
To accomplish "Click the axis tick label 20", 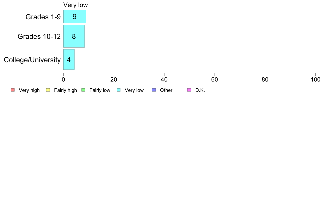I will pyautogui.click(x=114, y=80).
